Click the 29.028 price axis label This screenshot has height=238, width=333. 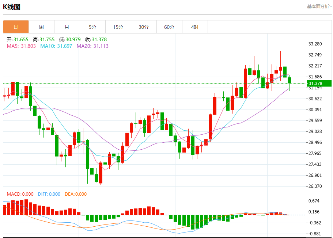tap(315, 131)
